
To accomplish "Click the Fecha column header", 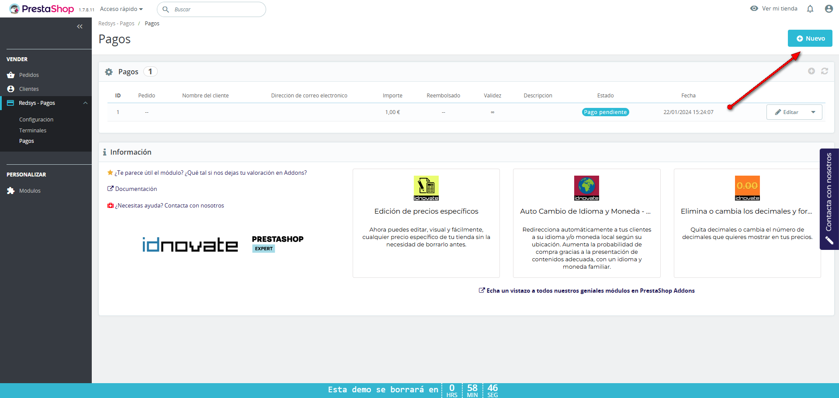I will (x=689, y=96).
